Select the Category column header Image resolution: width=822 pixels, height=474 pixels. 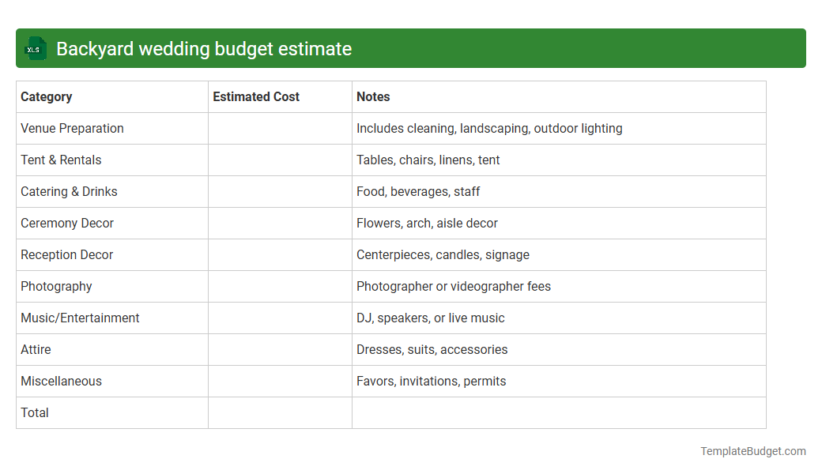[47, 96]
